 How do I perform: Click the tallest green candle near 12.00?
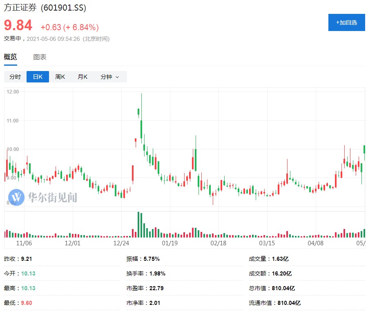tap(141, 129)
